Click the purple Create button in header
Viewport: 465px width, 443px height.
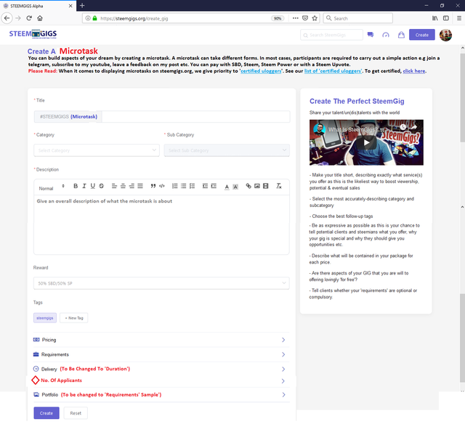(x=421, y=35)
